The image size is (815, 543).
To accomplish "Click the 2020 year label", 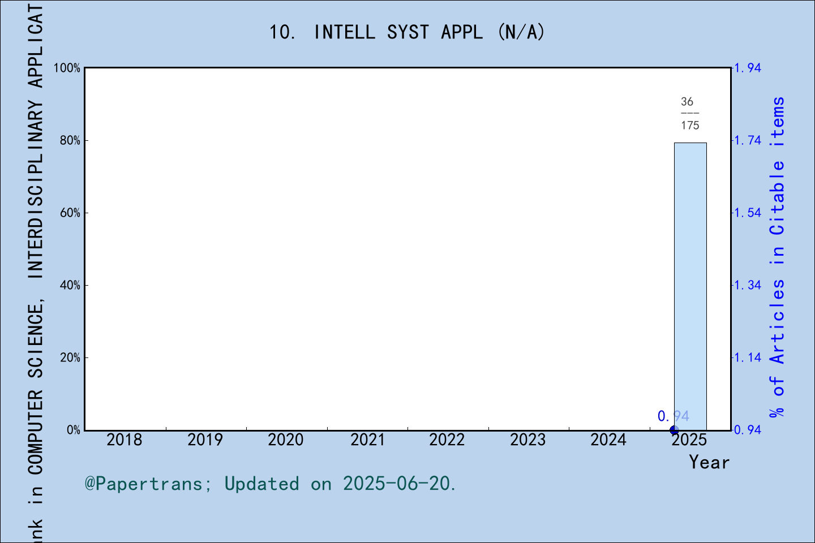I will [x=286, y=439].
